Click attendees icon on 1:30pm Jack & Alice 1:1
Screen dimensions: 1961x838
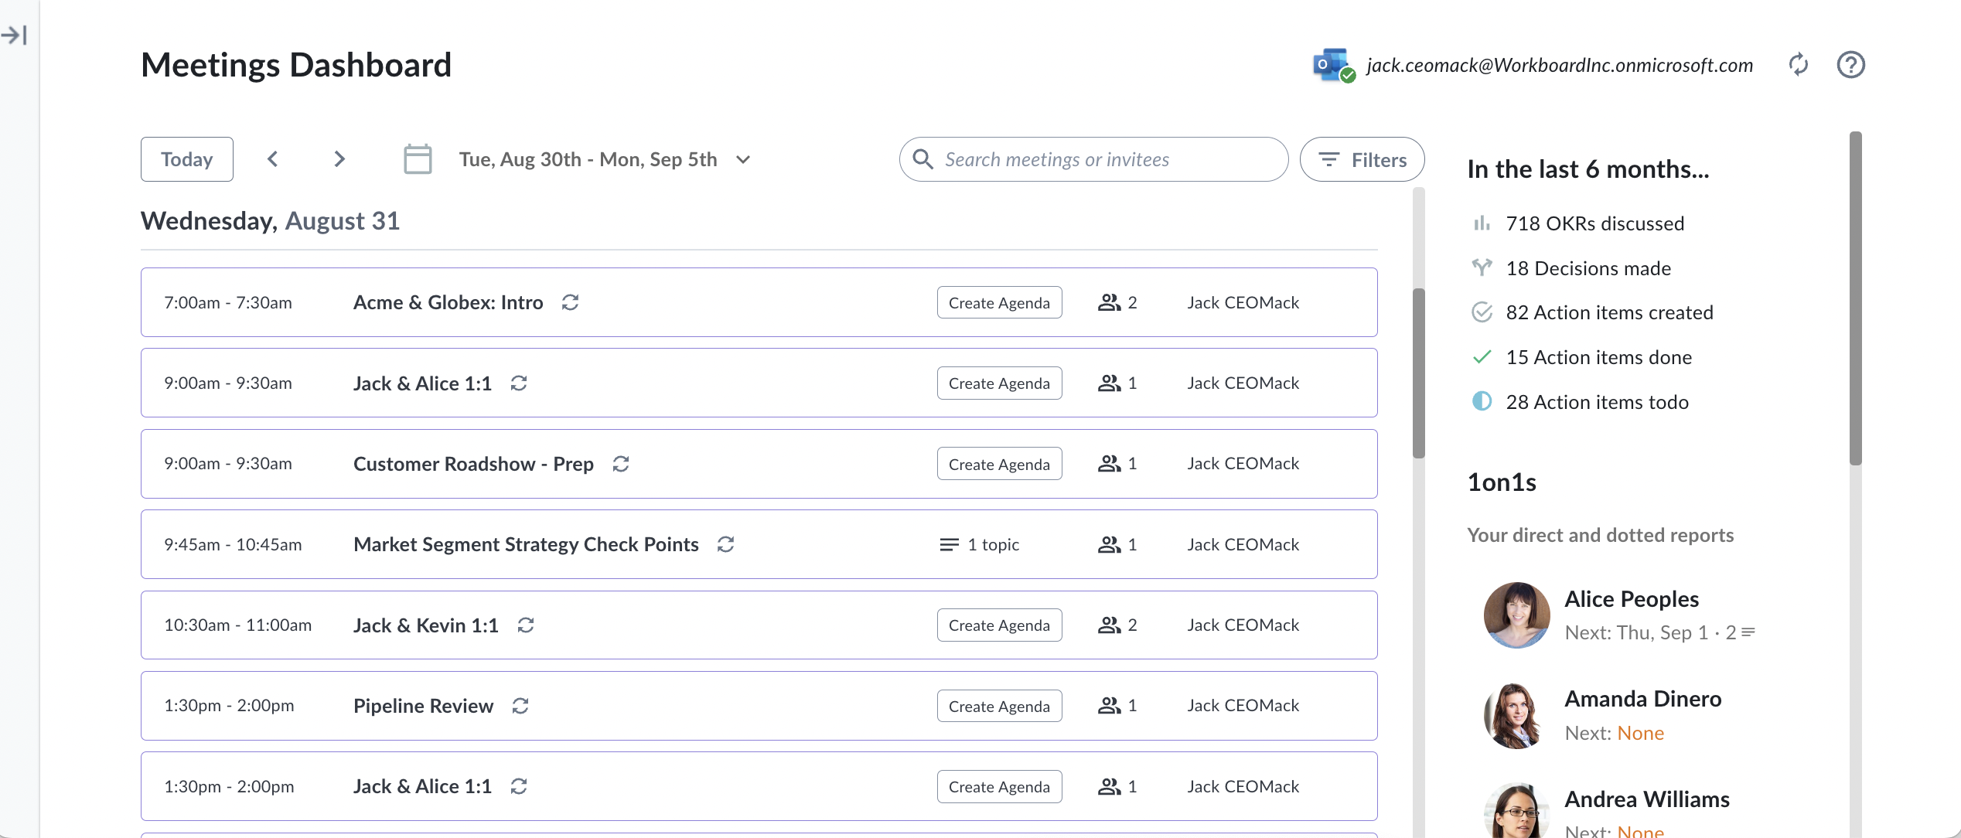(1109, 786)
